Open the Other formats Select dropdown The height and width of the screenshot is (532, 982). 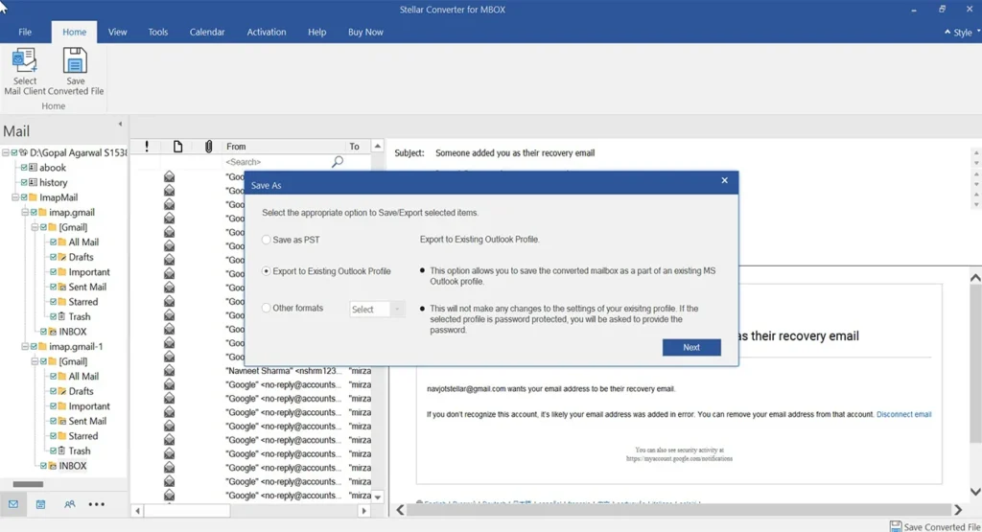(376, 310)
